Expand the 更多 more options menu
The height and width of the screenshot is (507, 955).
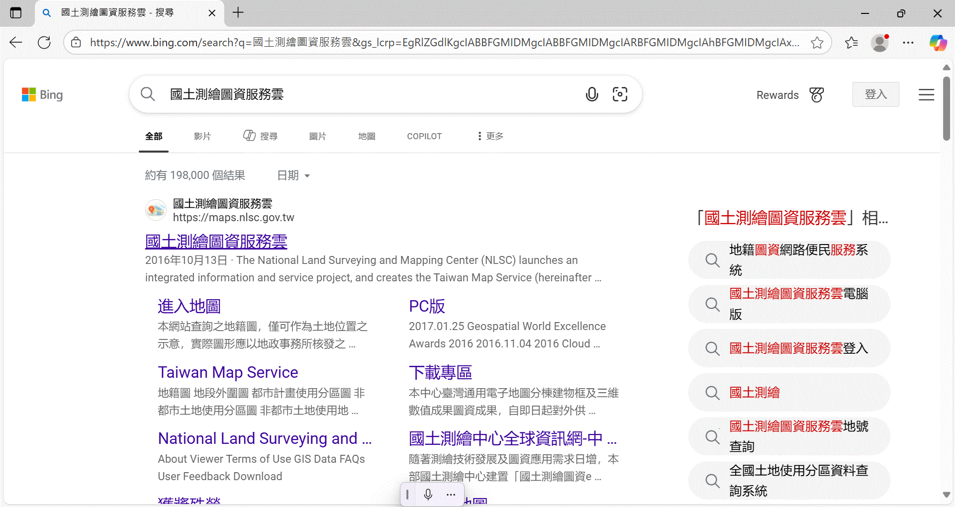(490, 136)
